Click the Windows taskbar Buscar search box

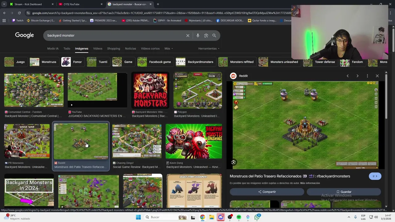coord(166,217)
